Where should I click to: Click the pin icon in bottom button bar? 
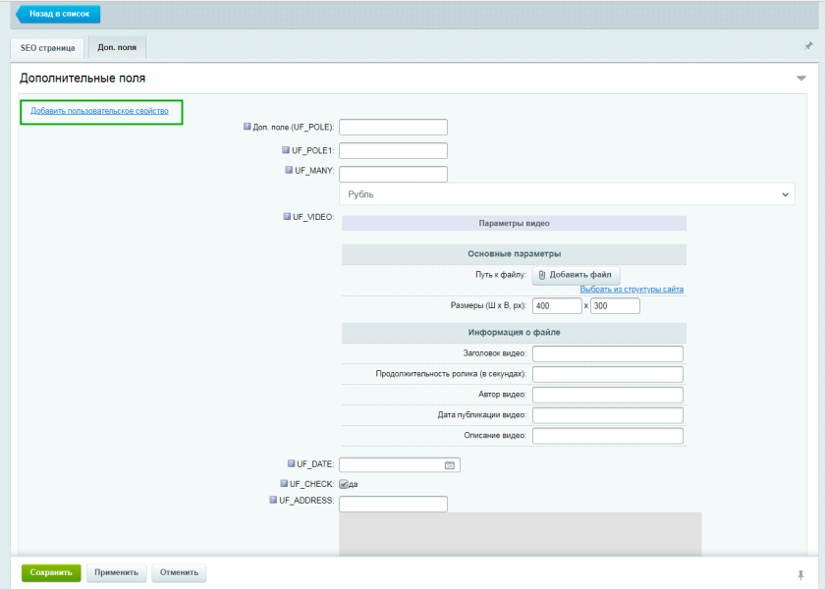click(x=801, y=573)
